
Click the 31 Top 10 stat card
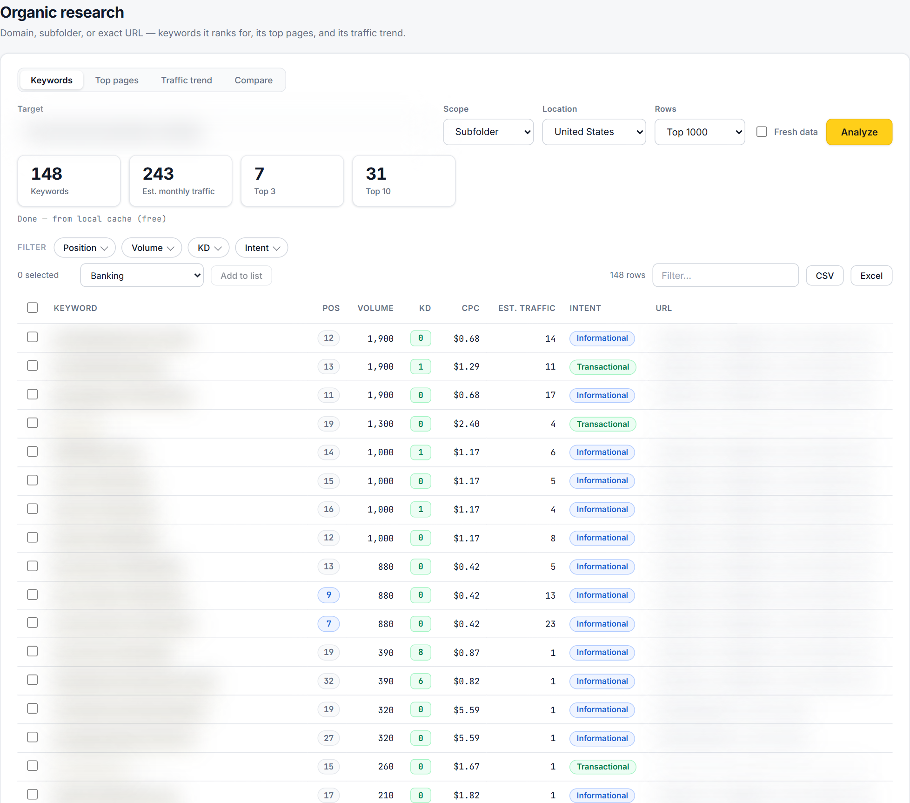tap(404, 181)
